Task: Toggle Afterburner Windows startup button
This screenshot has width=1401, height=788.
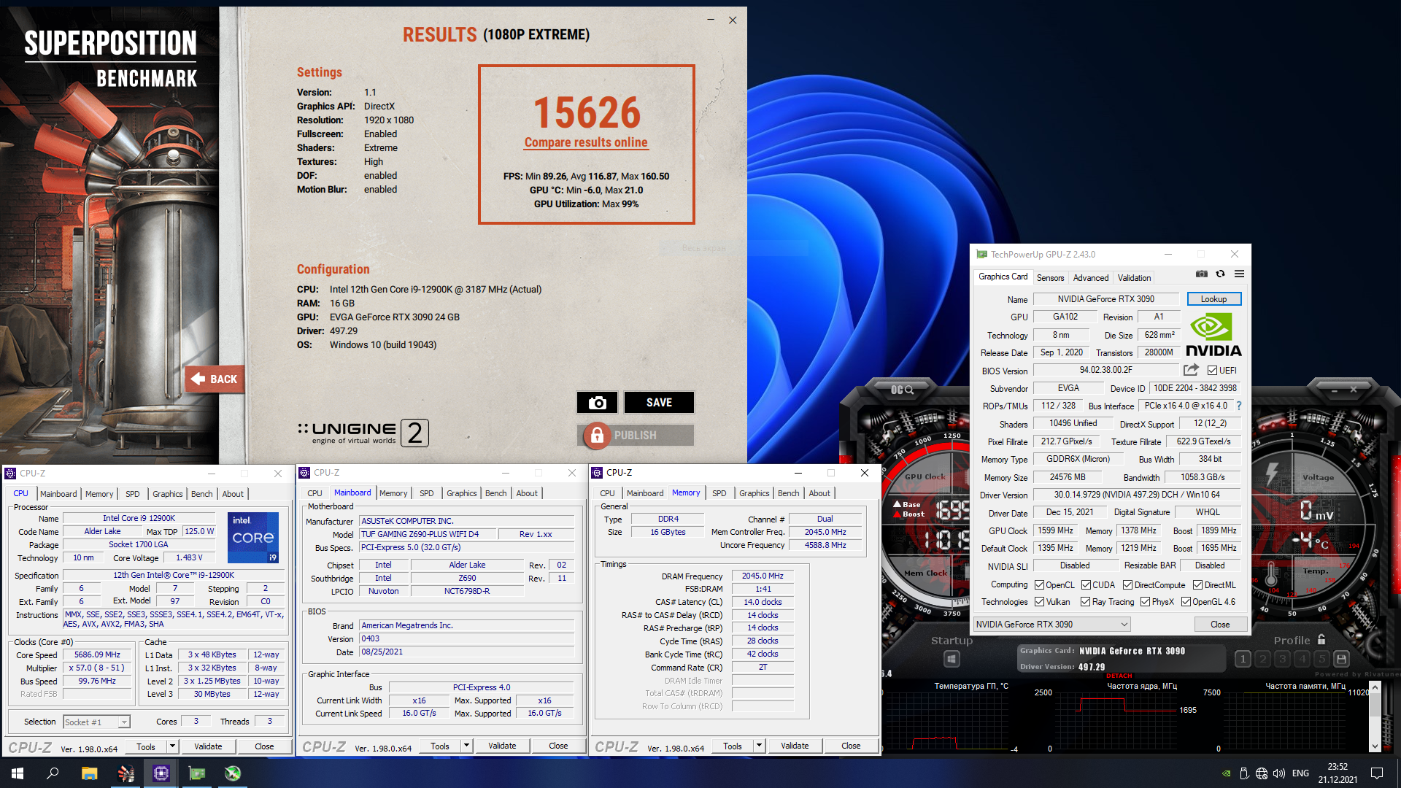Action: pos(951,659)
